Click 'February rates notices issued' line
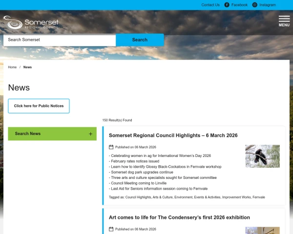293x234 pixels. [134, 161]
